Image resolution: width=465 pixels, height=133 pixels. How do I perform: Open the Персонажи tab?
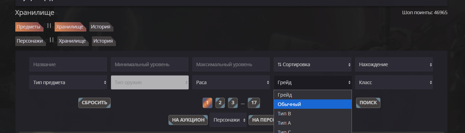pos(31,41)
